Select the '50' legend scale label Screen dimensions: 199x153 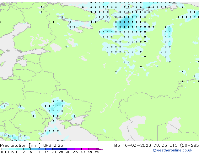(97, 152)
